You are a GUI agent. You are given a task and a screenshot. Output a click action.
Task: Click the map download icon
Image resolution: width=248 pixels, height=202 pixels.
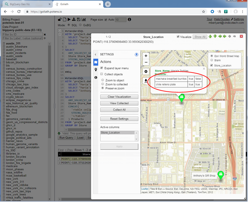click(146, 81)
